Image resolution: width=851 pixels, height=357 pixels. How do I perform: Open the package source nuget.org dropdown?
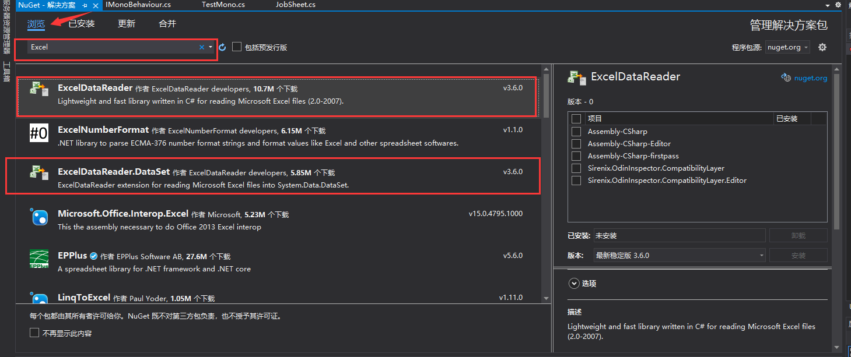[787, 47]
